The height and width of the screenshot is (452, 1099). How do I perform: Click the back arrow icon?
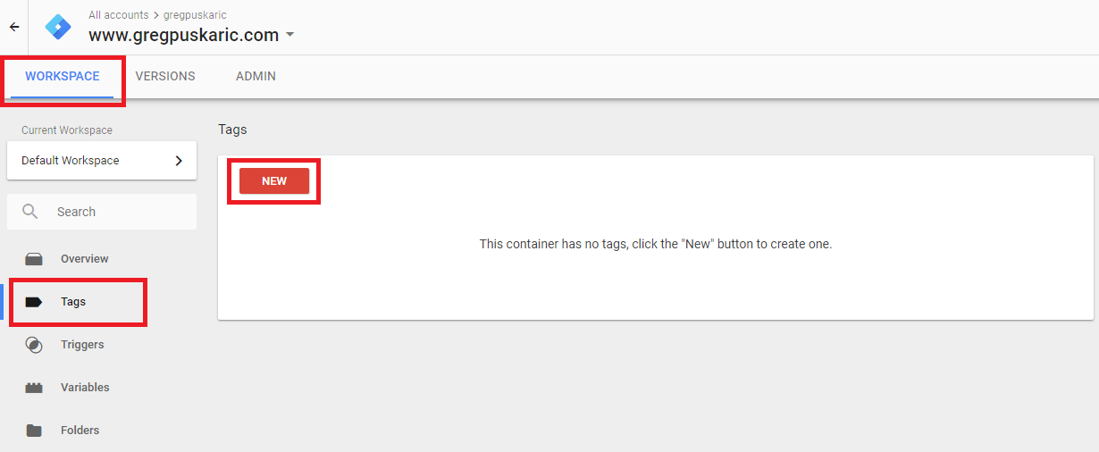[x=14, y=27]
